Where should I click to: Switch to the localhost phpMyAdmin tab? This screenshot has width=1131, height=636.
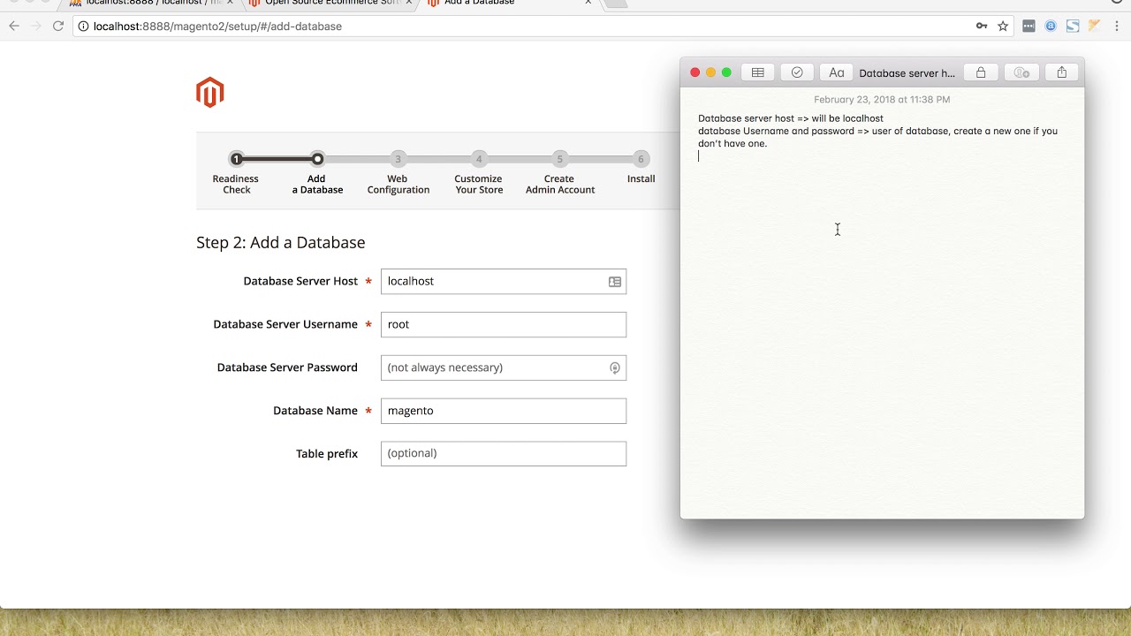point(150,4)
